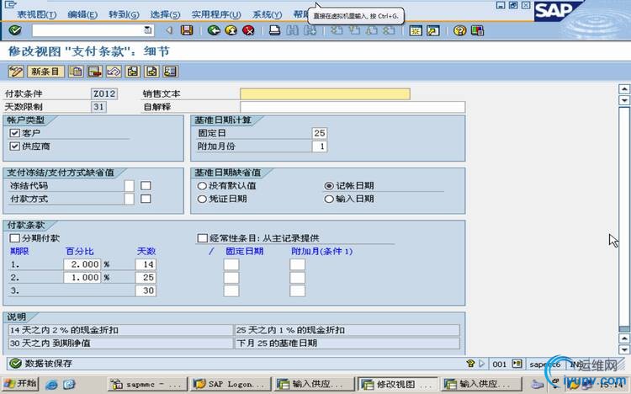Click the 固定日 field showing 25

[x=319, y=133]
